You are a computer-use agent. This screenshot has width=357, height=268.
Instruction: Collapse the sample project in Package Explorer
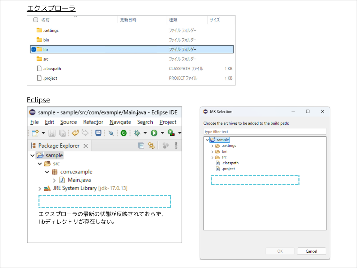32,155
